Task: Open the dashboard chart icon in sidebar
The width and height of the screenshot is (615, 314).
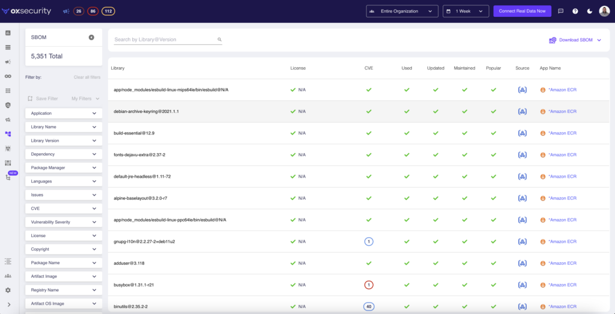Action: click(x=8, y=33)
